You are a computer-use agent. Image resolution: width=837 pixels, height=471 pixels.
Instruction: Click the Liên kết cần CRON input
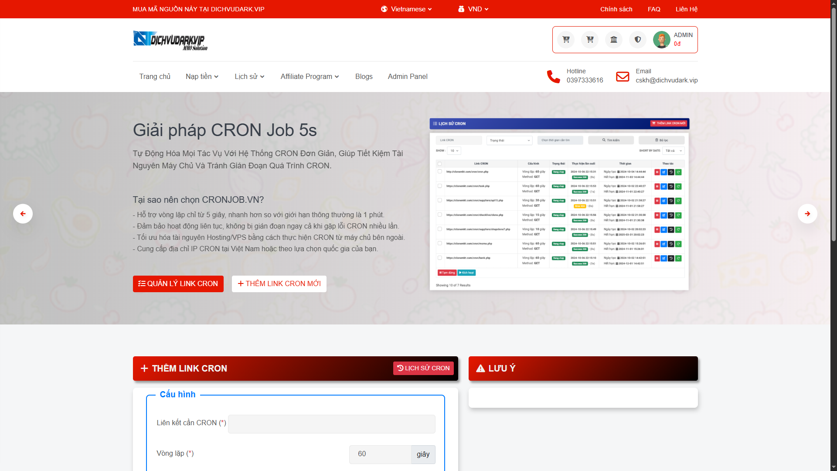[331, 424]
